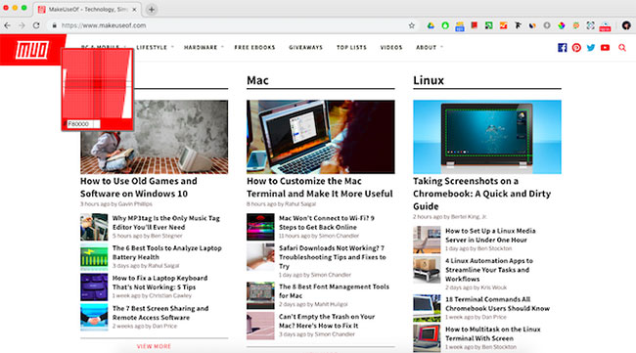Viewport: 636px width, 353px height.
Task: Open MakeUseOf's YouTube icon
Action: [605, 47]
